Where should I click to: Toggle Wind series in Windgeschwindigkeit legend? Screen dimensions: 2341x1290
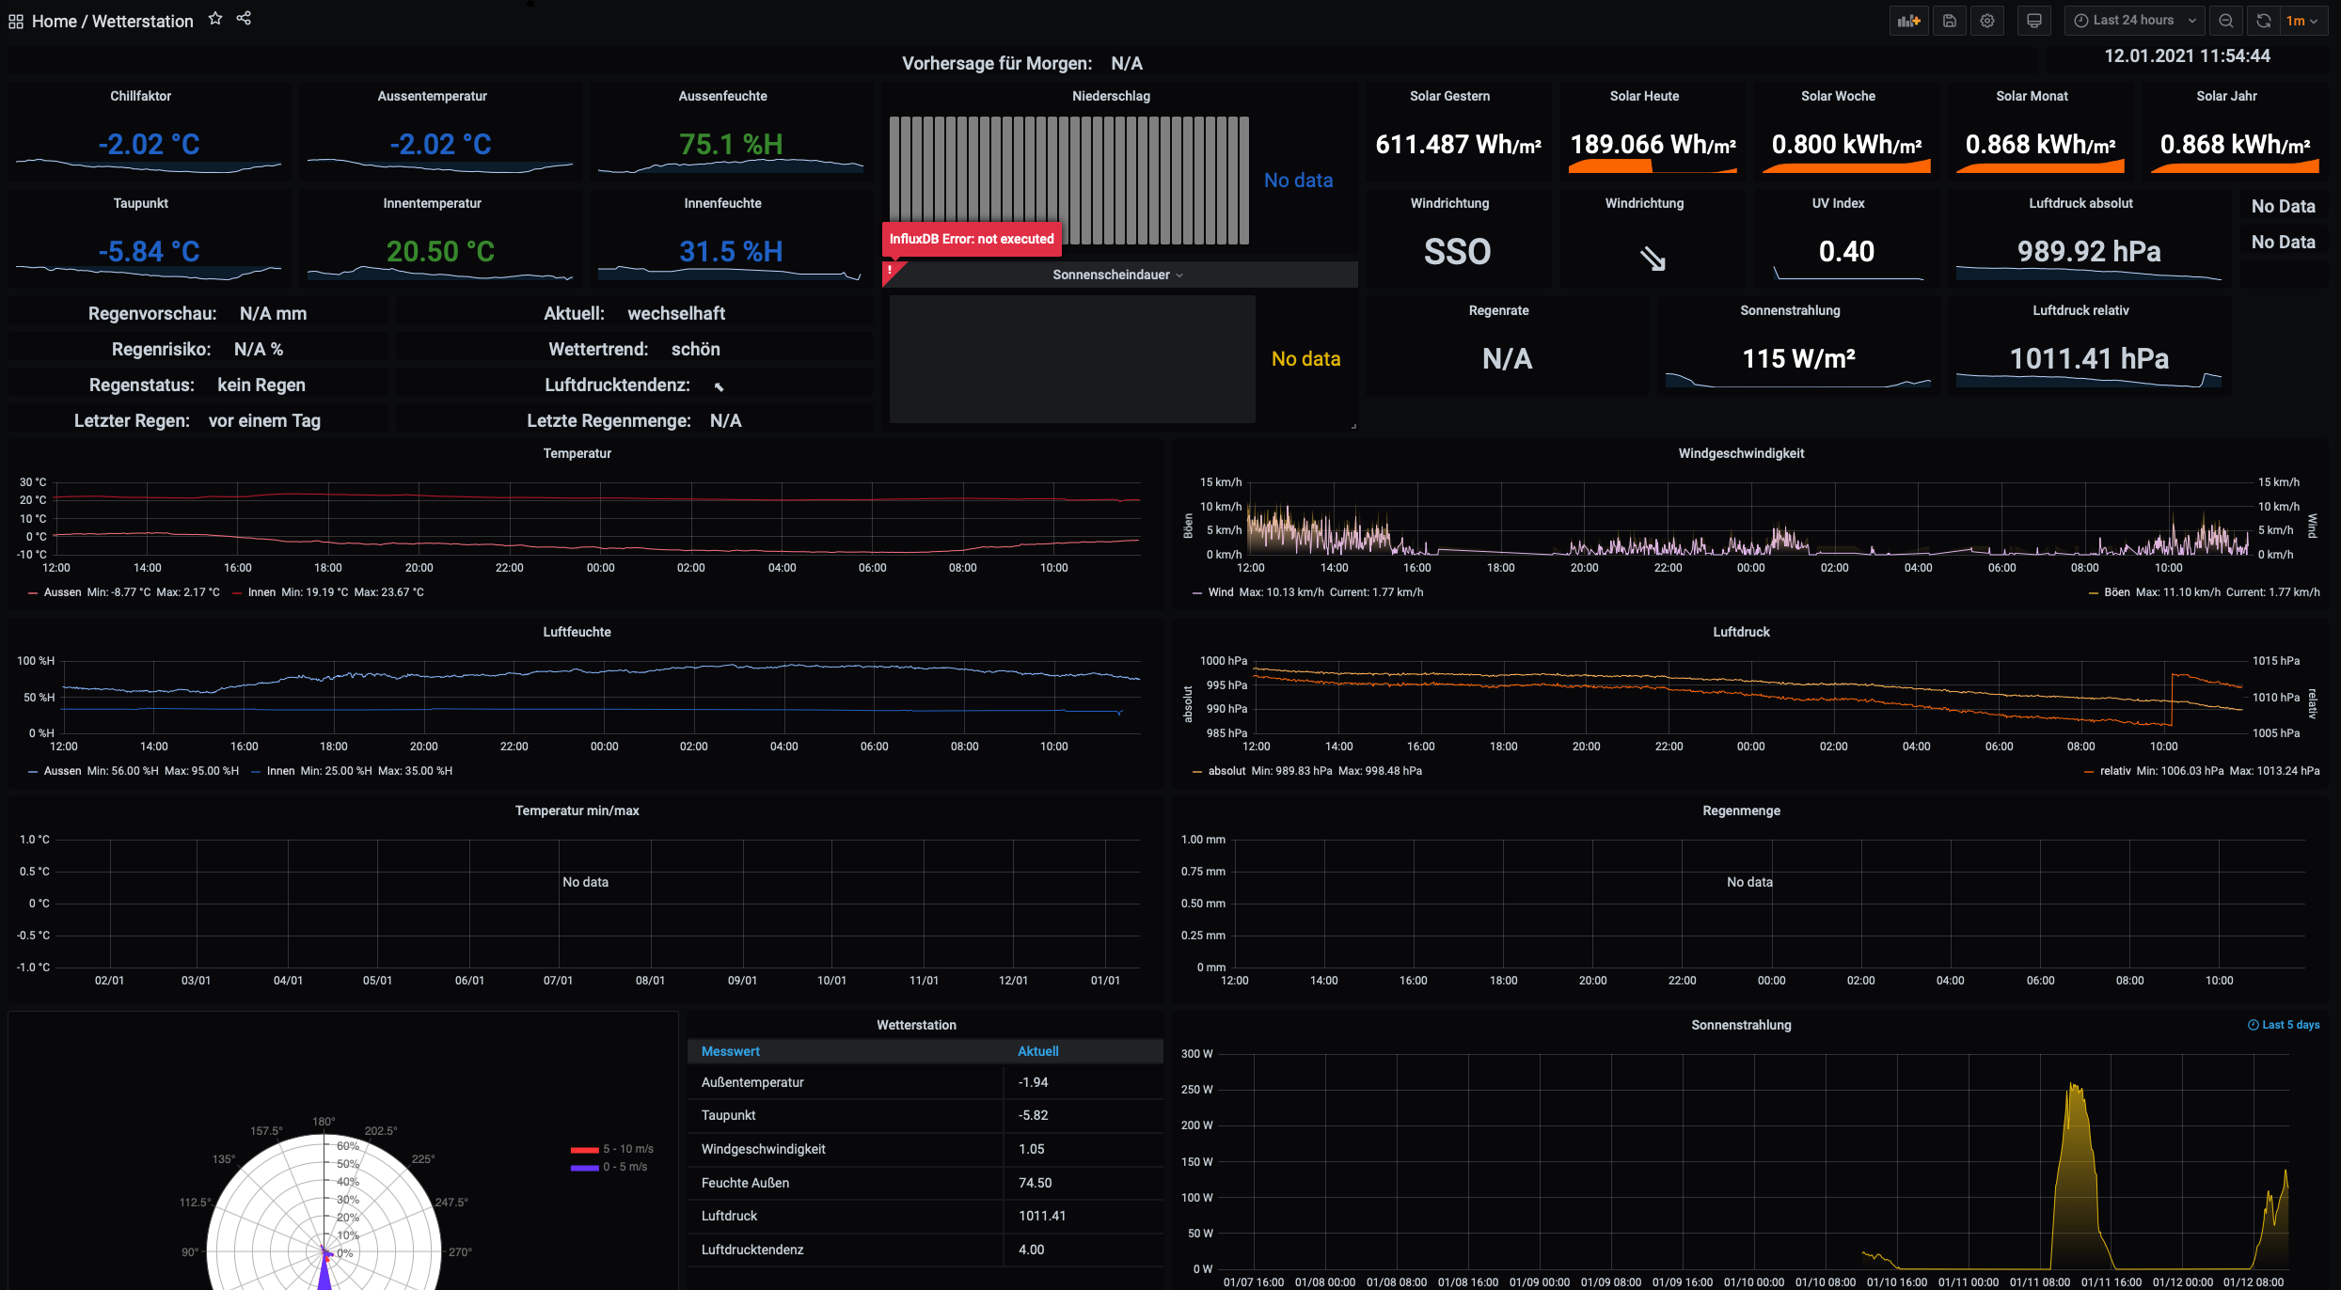coord(1221,592)
